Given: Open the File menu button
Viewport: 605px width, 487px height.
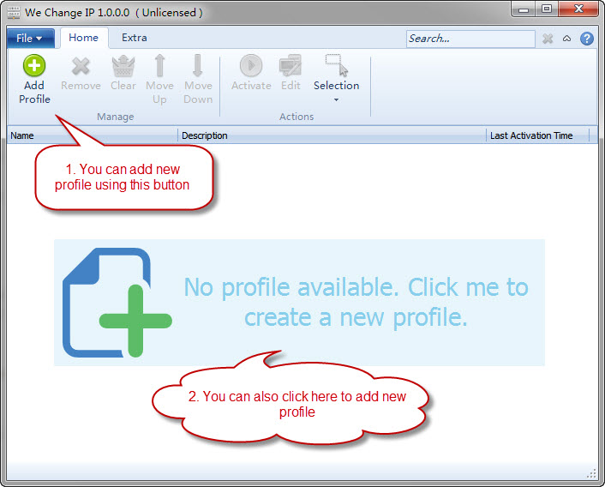Looking at the screenshot, I should click(x=30, y=39).
